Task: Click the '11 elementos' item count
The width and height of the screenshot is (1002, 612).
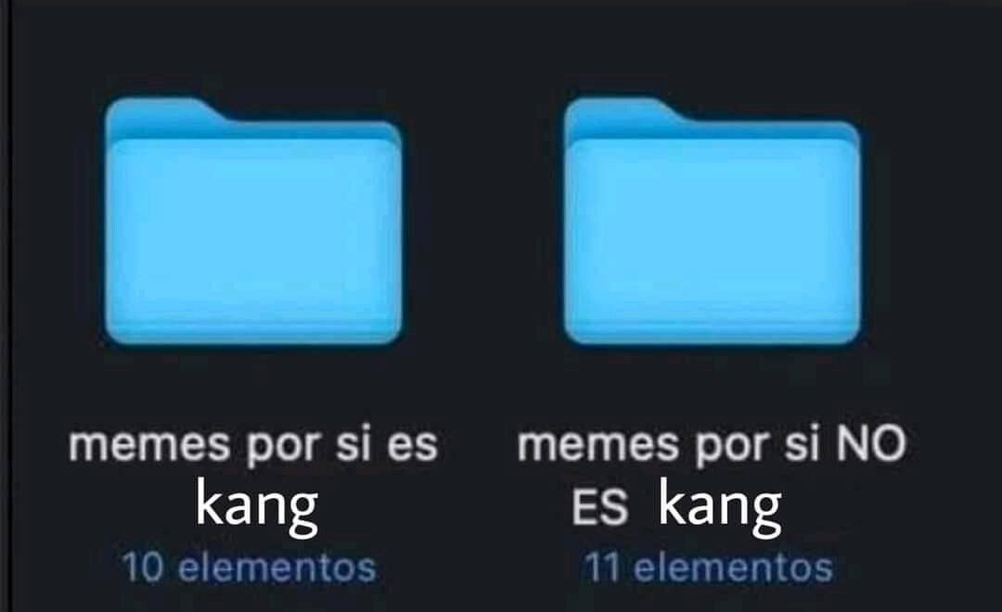Action: point(709,567)
